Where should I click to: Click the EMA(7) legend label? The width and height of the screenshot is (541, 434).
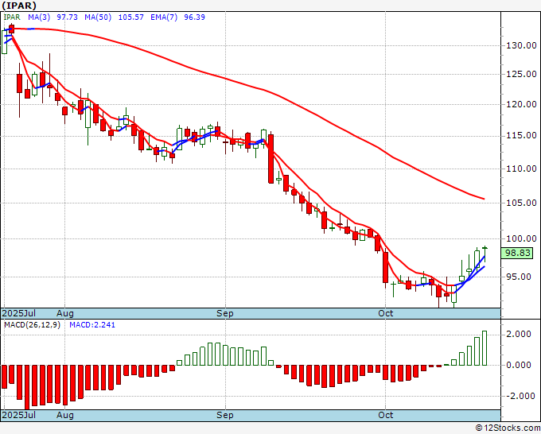coord(164,17)
